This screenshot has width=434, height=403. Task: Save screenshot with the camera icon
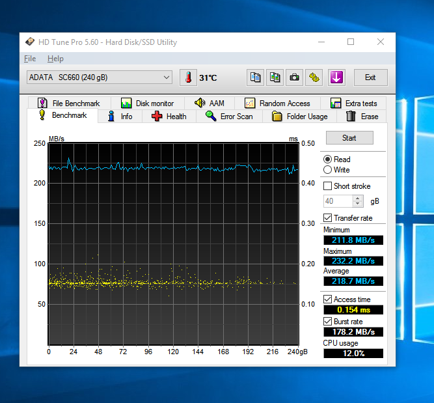(x=295, y=77)
